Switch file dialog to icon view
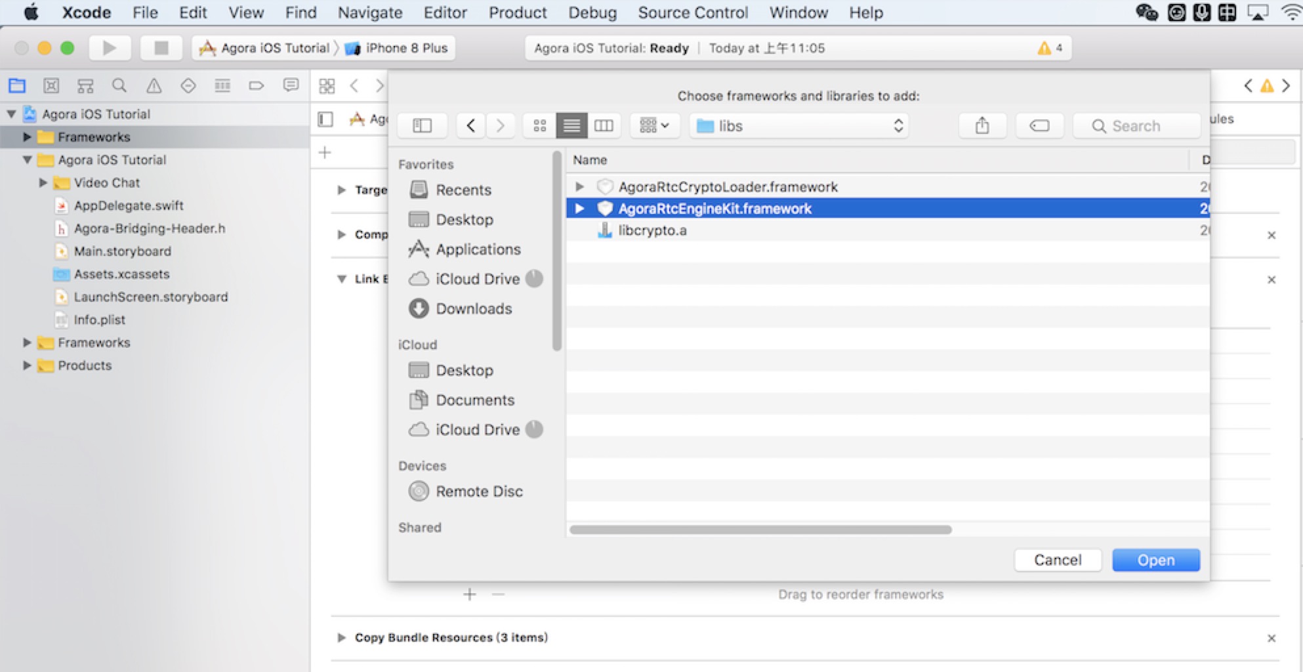This screenshot has height=672, width=1303. pyautogui.click(x=540, y=125)
